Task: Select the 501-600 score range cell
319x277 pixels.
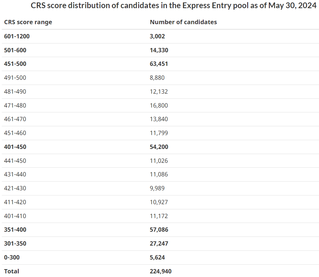Action: (15, 50)
